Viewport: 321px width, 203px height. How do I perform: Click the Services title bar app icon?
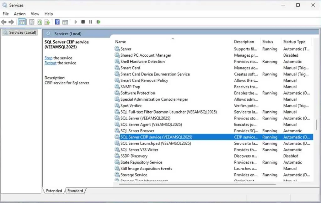pyautogui.click(x=5, y=5)
